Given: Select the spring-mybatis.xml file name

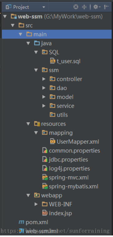Looking at the screenshot, I should pos(73,187).
